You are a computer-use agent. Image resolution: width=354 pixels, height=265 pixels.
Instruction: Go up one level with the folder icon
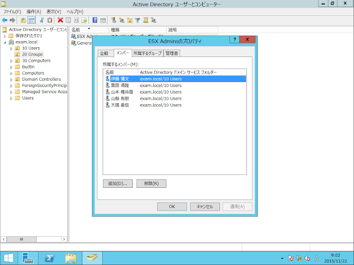(x=23, y=20)
